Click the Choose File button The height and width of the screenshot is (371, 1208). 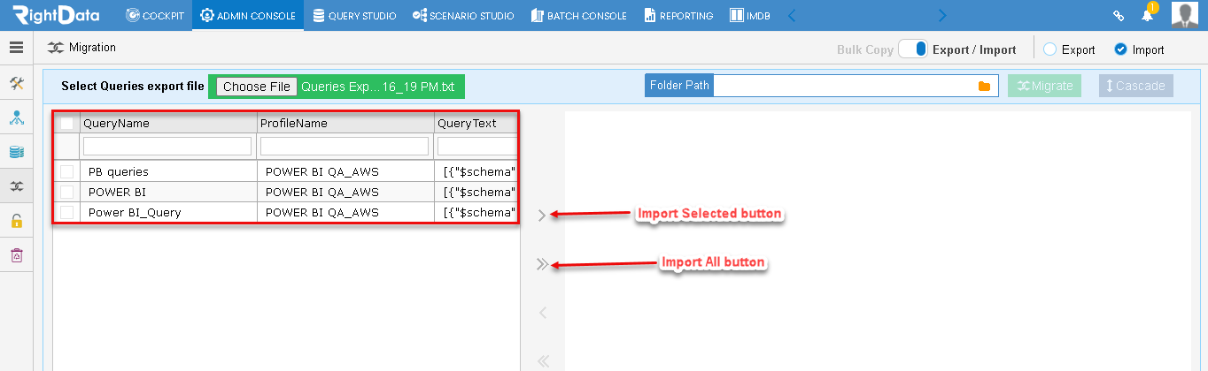257,87
